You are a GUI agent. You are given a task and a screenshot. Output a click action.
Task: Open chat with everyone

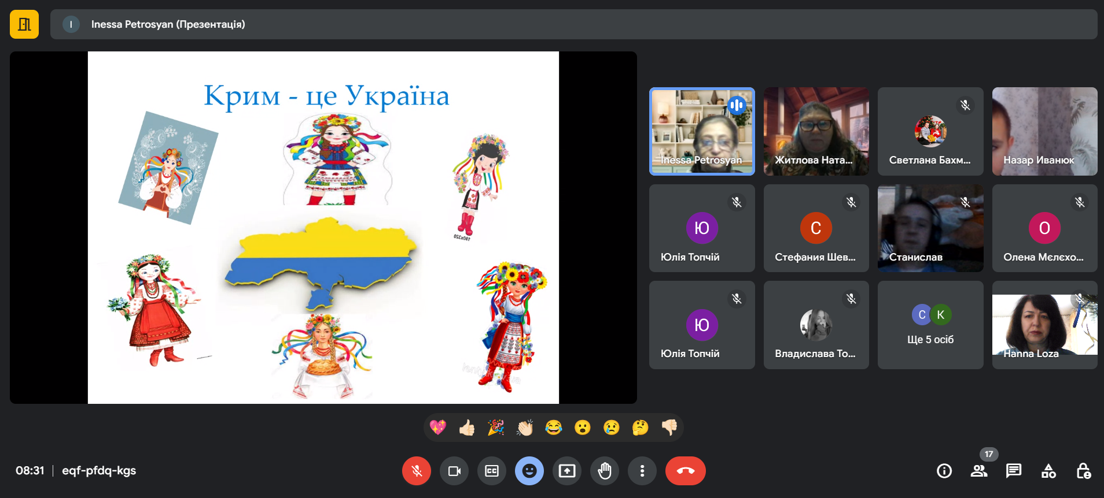[x=1013, y=471]
